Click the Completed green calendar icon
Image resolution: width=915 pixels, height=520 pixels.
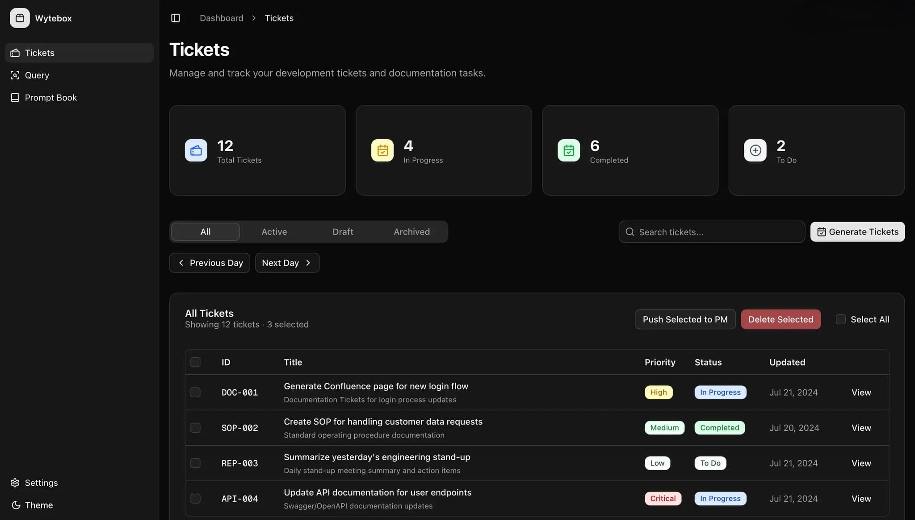pos(569,150)
